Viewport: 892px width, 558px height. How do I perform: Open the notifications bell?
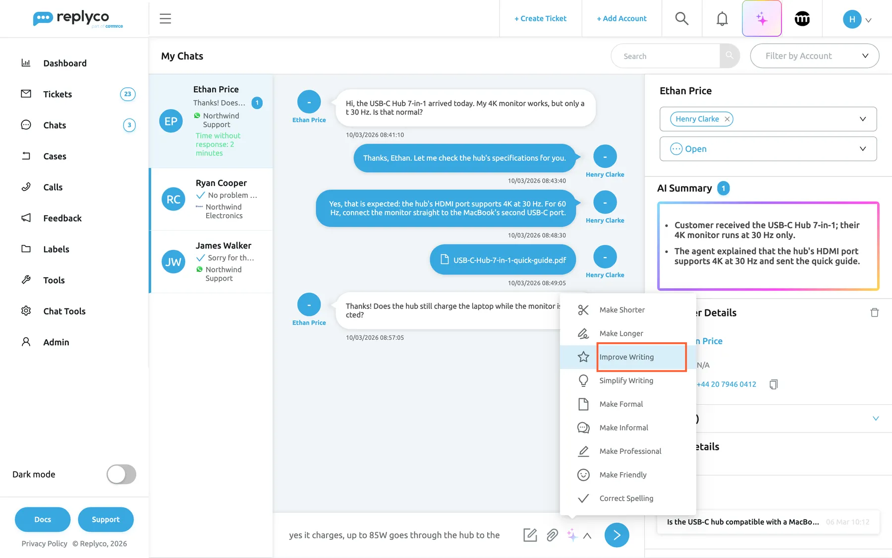point(722,19)
